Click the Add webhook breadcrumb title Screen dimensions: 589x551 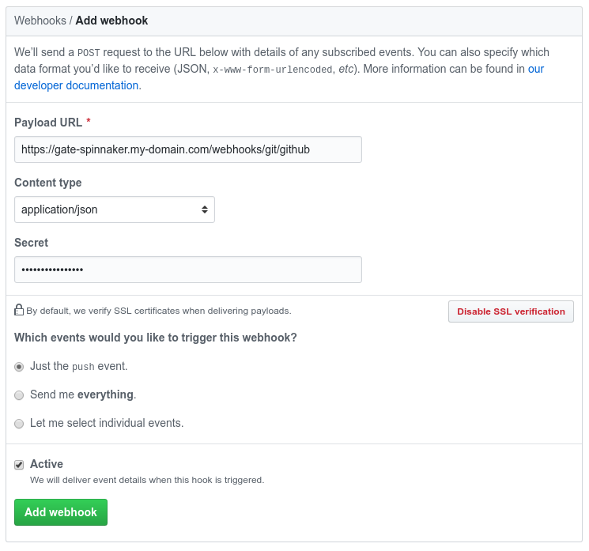pos(111,21)
